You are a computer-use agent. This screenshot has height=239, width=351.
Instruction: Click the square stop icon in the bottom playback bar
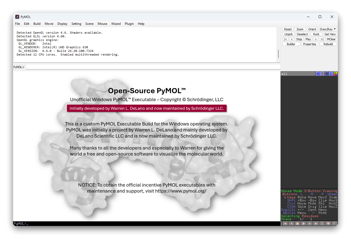[x=297, y=224]
